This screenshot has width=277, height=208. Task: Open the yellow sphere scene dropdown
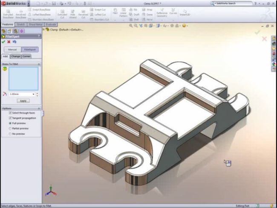coord(187,26)
